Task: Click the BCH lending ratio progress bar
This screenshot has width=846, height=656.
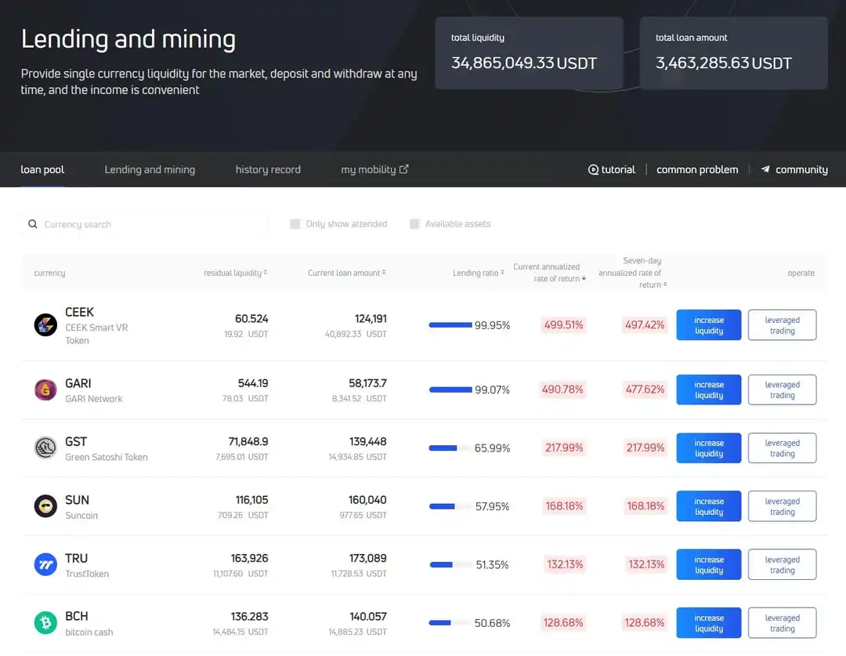Action: [450, 623]
